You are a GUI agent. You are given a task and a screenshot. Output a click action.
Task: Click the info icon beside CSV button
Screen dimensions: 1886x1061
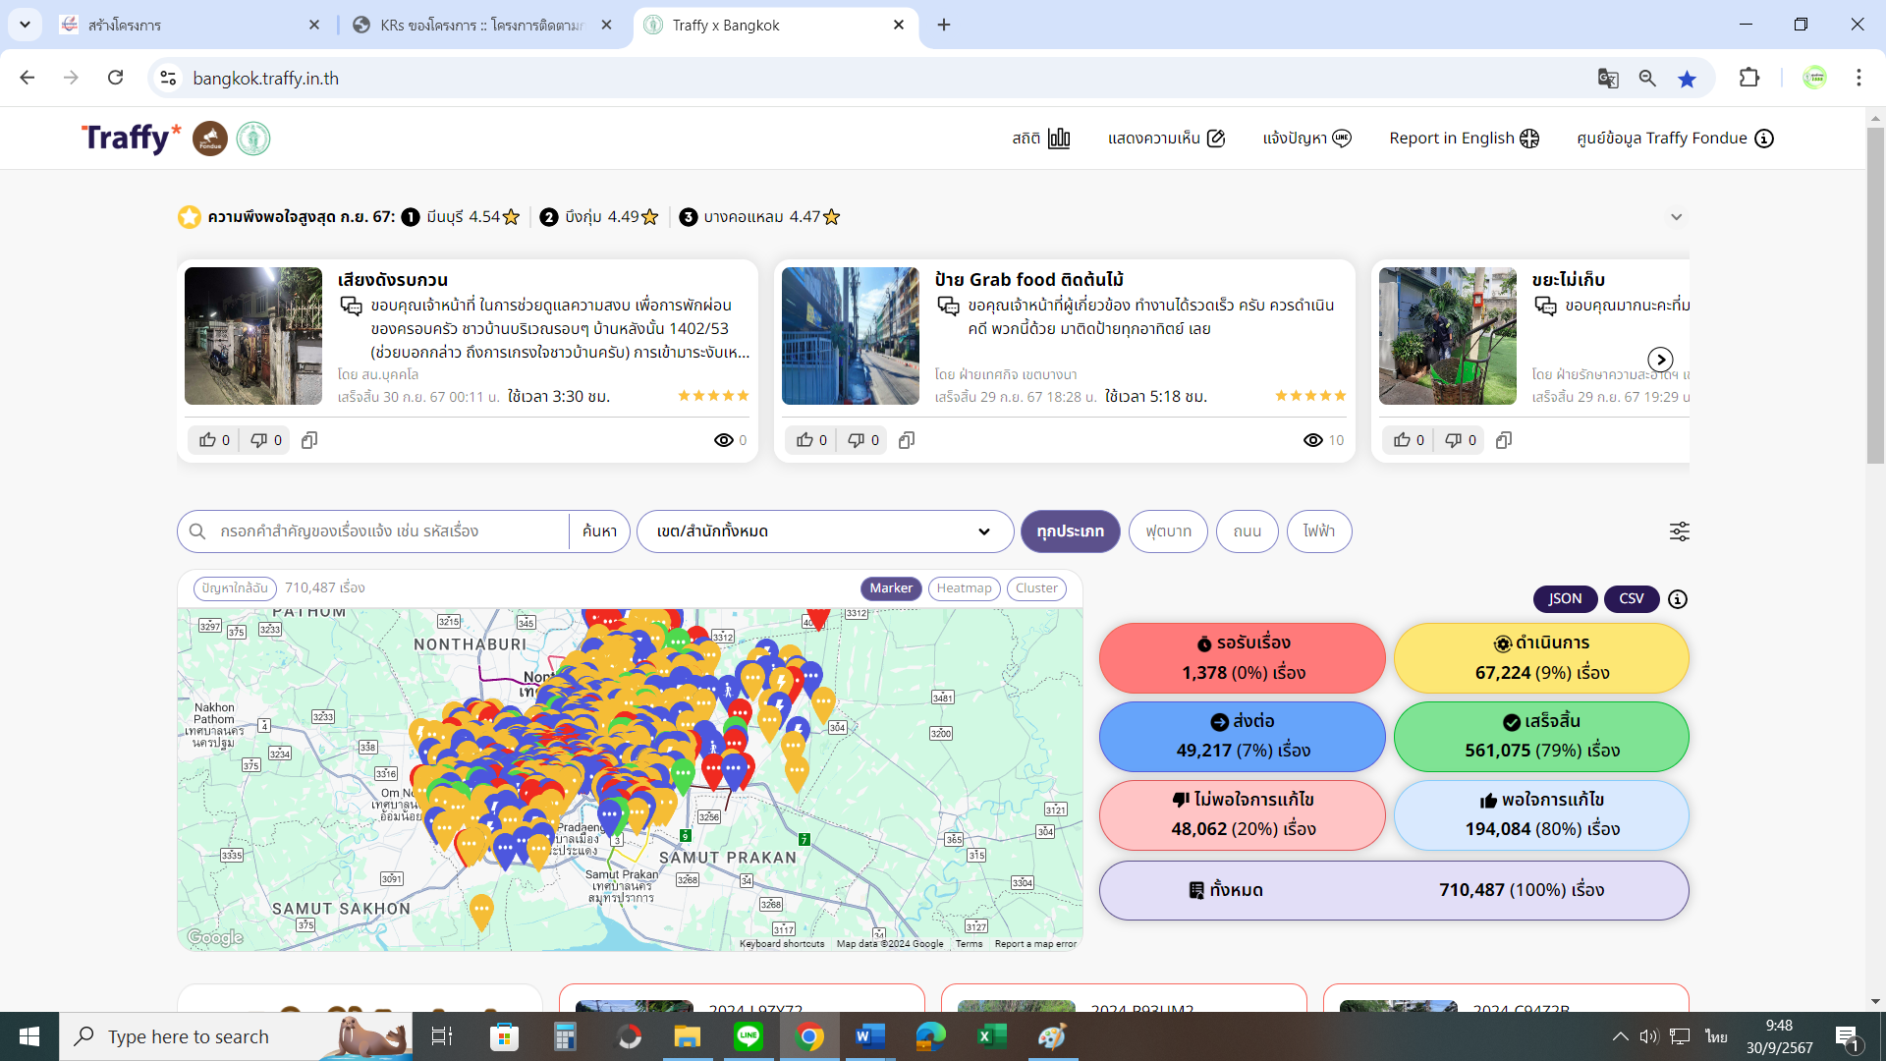tap(1678, 599)
